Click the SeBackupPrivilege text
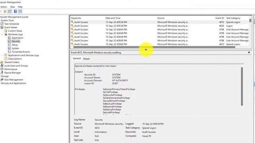Viewport: 255px width, 143px height. pyautogui.click(x=112, y=104)
